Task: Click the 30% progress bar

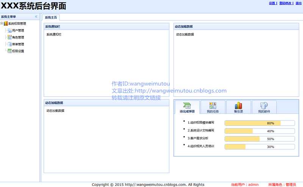Action: (x=260, y=147)
